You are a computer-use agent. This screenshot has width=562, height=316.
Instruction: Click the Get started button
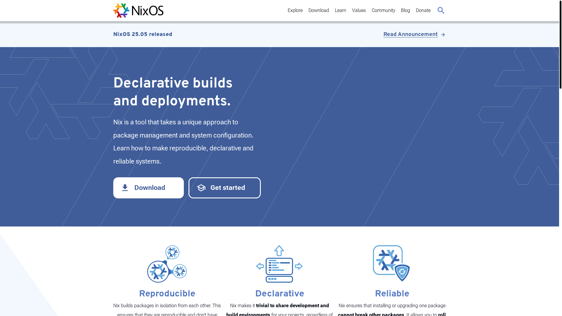click(x=225, y=188)
